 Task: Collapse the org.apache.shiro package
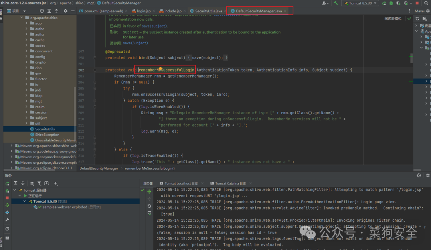[22, 18]
